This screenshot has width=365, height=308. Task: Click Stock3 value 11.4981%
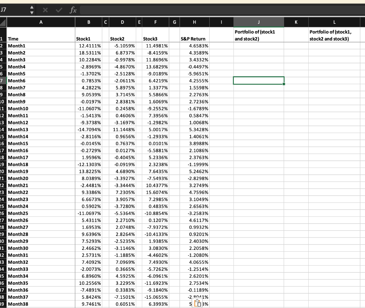[x=155, y=46]
